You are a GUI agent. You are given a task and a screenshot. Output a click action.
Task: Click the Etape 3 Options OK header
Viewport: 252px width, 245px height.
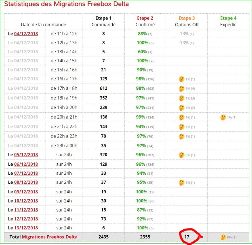[x=187, y=21]
